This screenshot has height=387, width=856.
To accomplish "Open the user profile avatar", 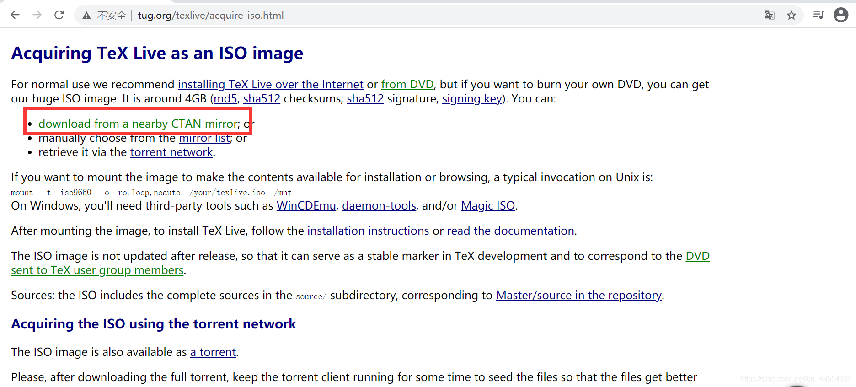I will [x=841, y=15].
